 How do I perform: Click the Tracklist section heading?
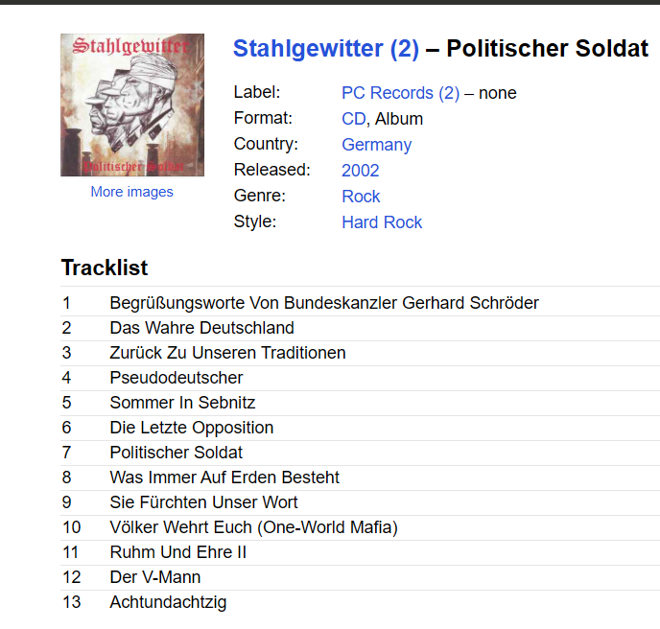(x=105, y=268)
